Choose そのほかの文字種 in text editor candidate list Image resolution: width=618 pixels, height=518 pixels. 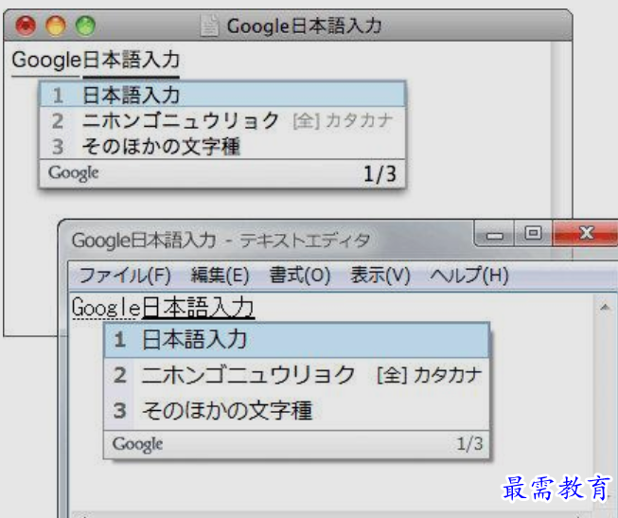pos(296,410)
